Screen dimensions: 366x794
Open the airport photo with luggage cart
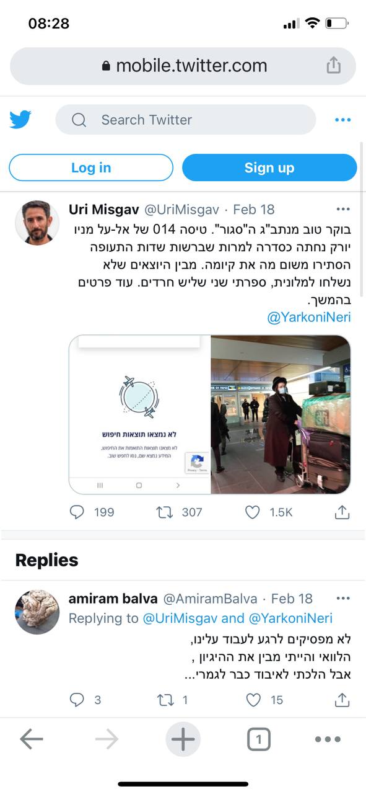point(281,414)
